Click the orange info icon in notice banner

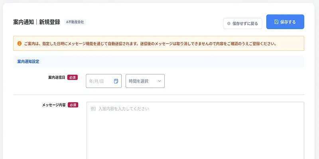[x=19, y=43]
